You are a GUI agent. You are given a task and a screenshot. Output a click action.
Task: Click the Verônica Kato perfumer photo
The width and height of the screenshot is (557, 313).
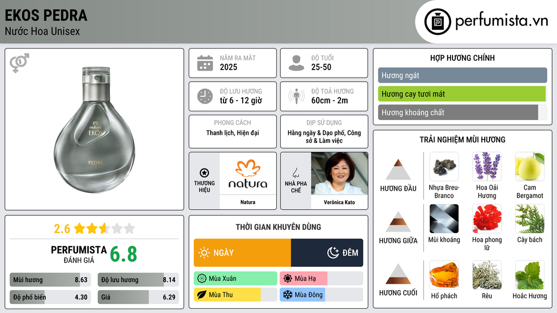click(x=339, y=173)
